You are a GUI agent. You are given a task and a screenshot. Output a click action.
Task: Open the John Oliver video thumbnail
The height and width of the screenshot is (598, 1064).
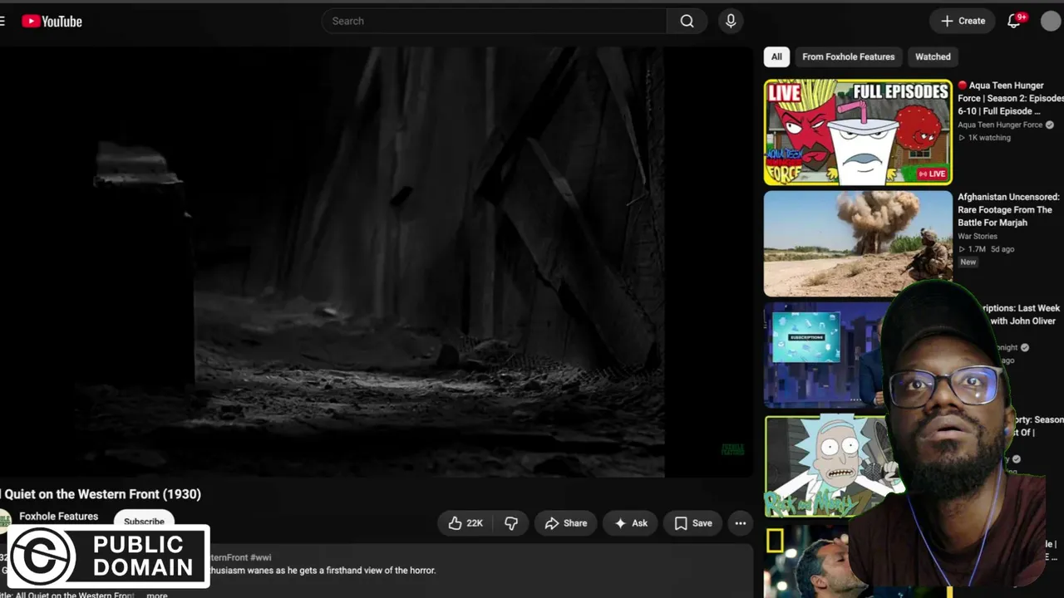(x=823, y=355)
